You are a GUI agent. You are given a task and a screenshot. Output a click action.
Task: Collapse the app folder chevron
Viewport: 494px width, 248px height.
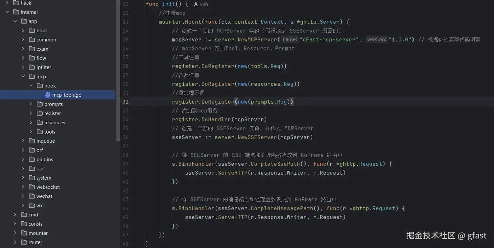click(x=15, y=21)
